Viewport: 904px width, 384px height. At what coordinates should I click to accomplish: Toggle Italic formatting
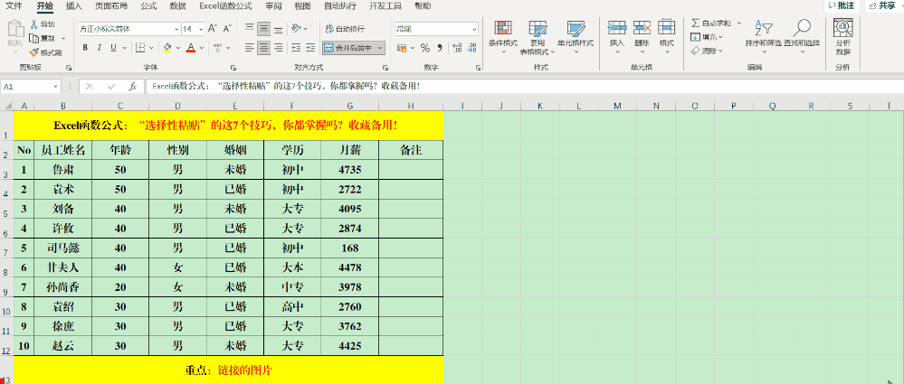pyautogui.click(x=100, y=47)
